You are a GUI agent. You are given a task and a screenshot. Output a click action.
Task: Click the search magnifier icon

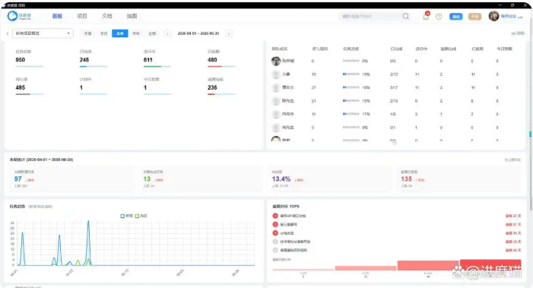coord(406,16)
